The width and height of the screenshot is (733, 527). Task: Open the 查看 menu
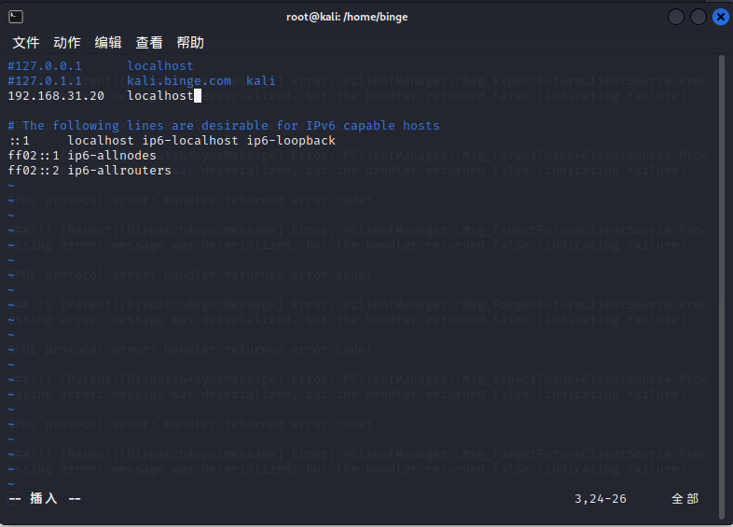click(x=149, y=43)
